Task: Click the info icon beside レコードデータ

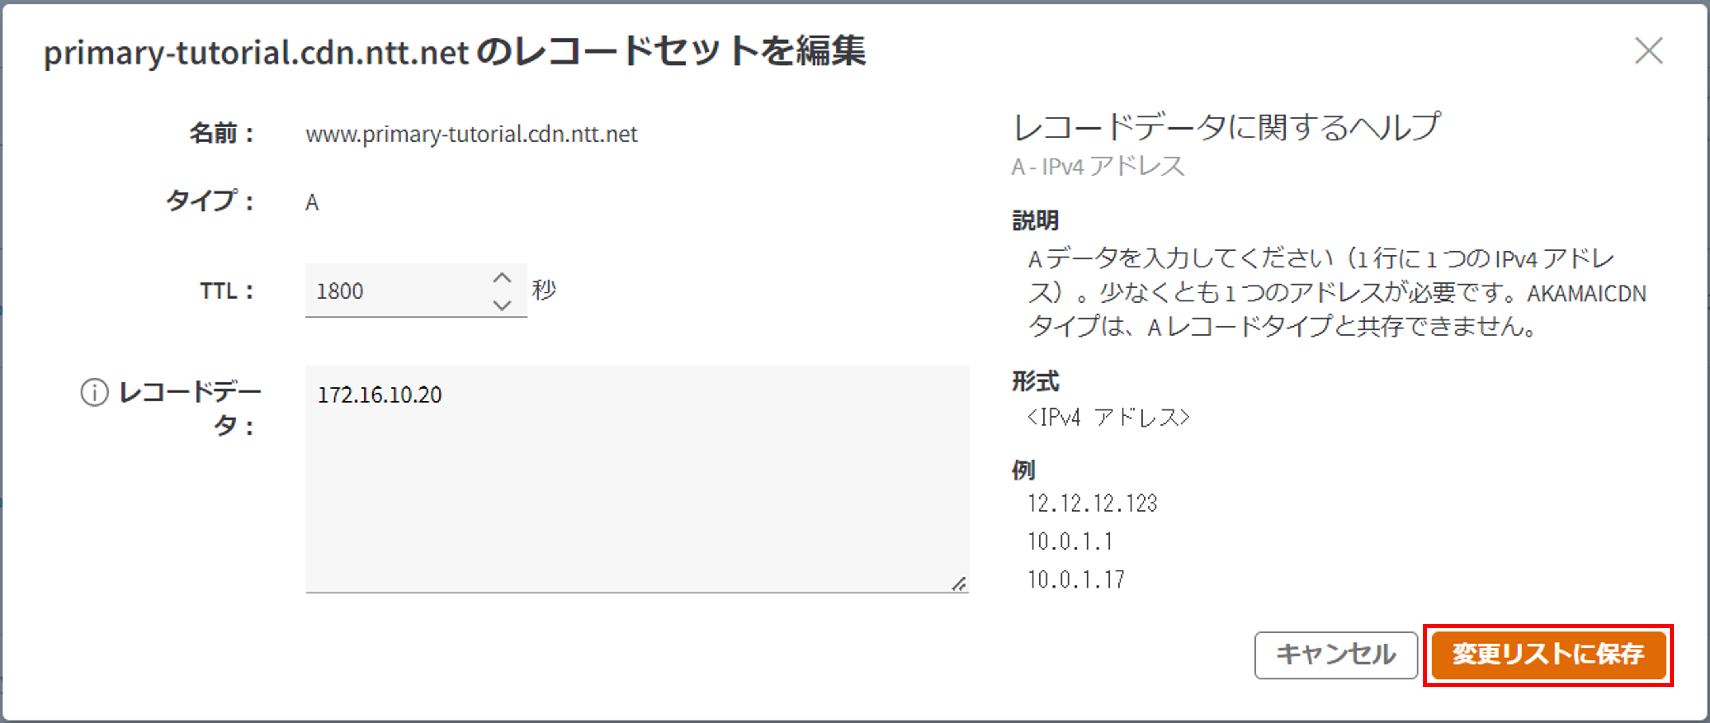Action: (x=94, y=392)
